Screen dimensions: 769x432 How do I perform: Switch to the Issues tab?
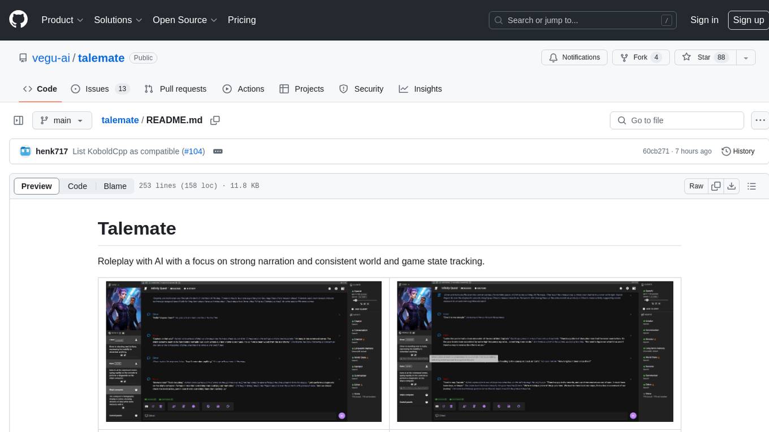(x=100, y=89)
